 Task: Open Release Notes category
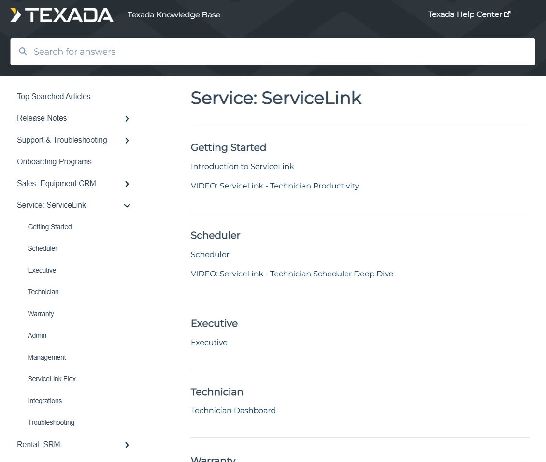pos(42,118)
